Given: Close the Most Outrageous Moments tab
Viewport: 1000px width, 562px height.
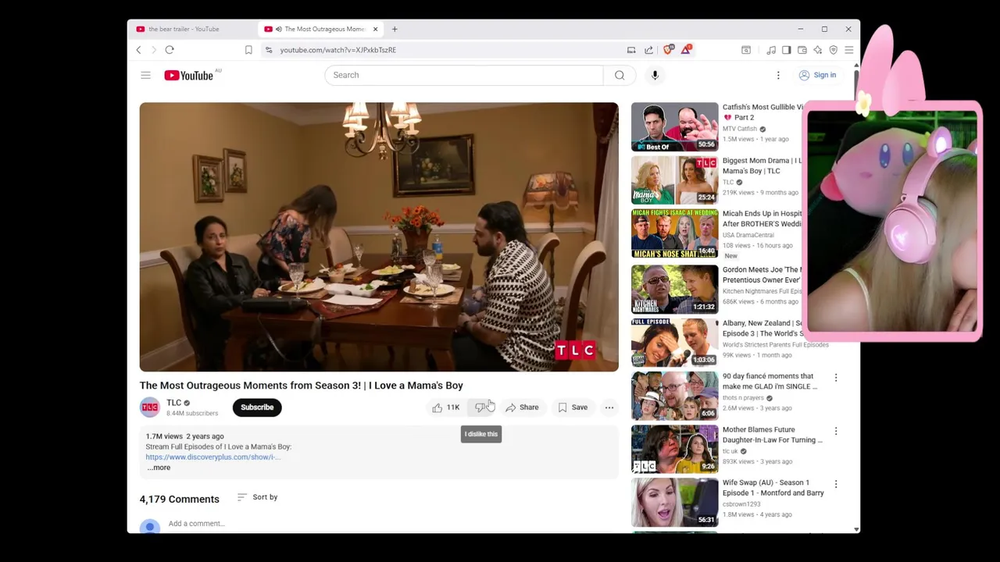Looking at the screenshot, I should (375, 29).
